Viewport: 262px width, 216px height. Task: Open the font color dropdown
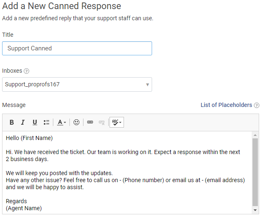(62, 122)
